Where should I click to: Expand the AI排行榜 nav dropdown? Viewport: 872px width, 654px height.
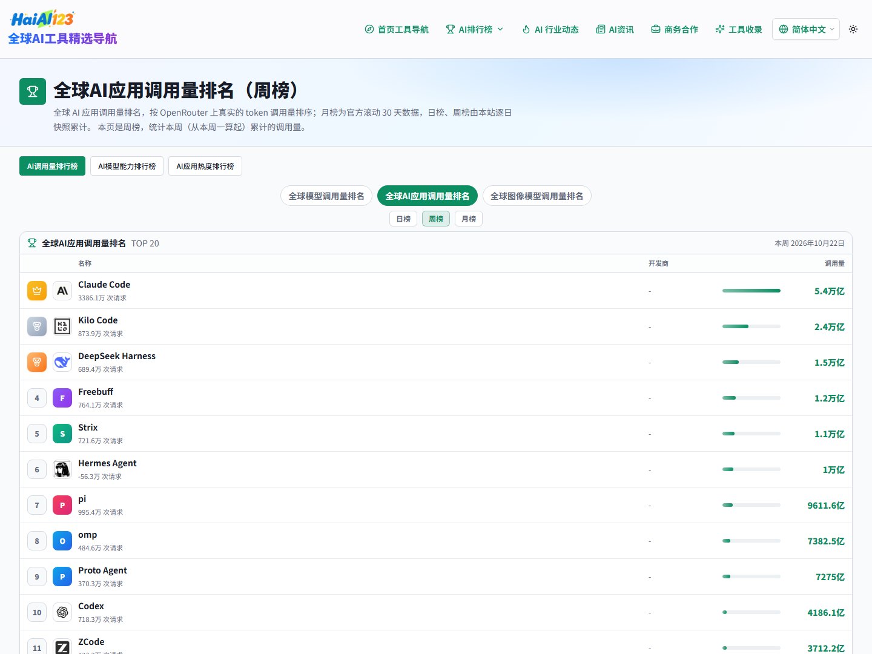click(x=475, y=29)
